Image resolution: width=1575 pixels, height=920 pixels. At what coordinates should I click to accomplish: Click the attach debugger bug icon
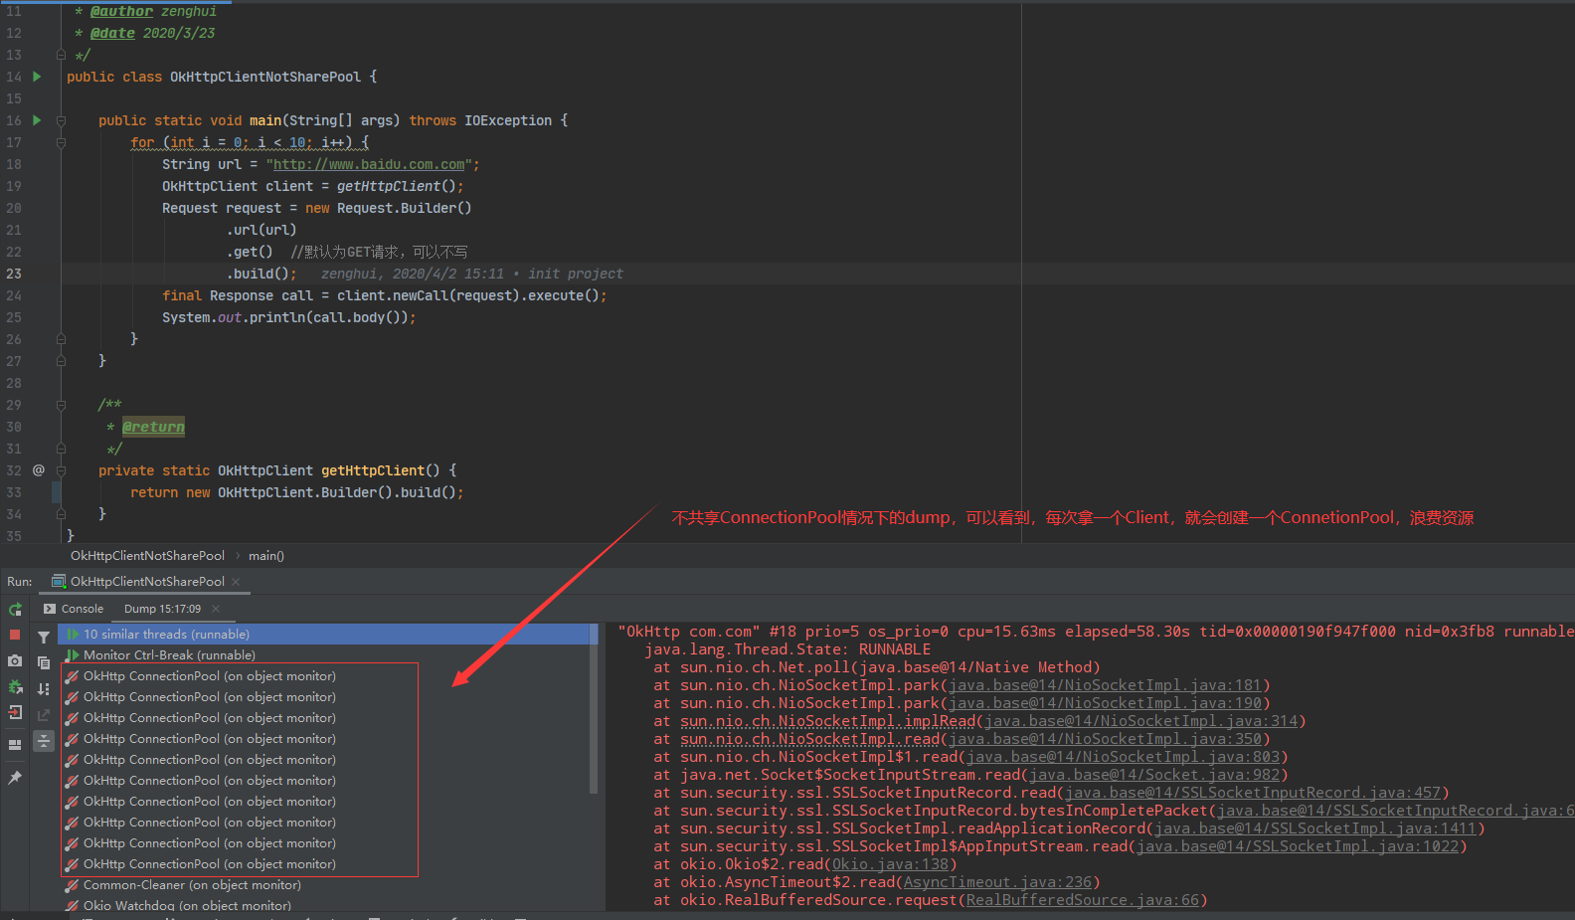pos(15,686)
